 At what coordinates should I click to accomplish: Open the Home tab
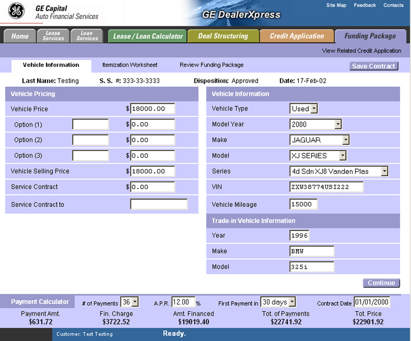click(20, 36)
